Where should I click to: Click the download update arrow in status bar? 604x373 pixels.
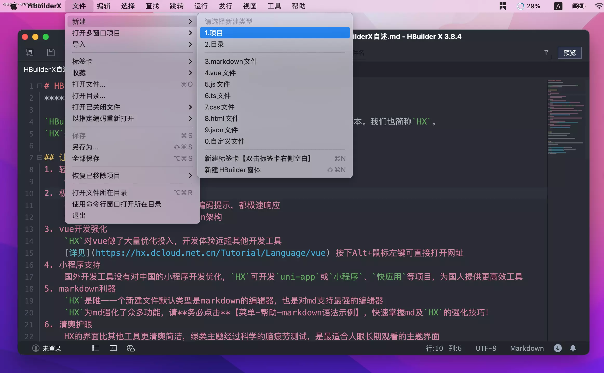[x=558, y=348]
